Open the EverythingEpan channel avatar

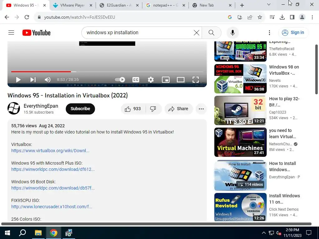(x=14, y=108)
